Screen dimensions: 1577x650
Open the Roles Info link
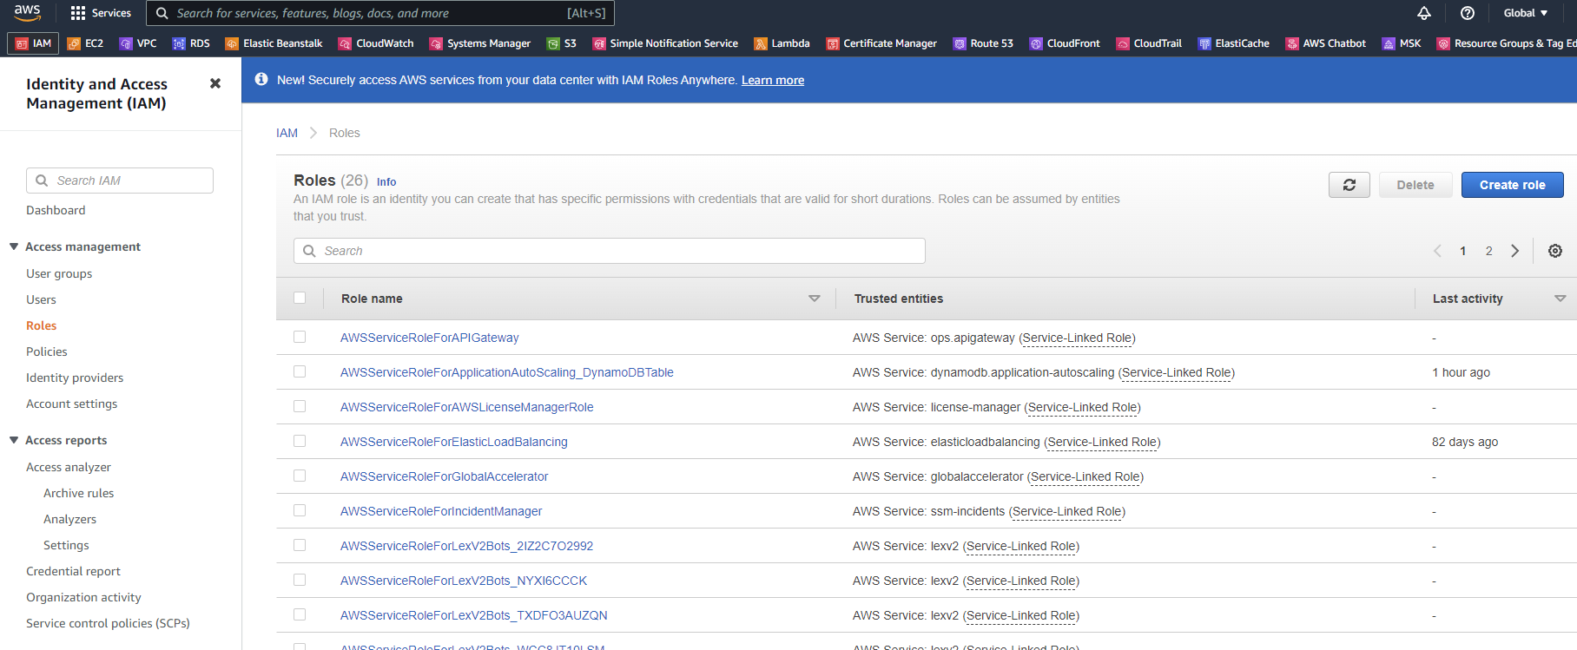[x=386, y=181]
